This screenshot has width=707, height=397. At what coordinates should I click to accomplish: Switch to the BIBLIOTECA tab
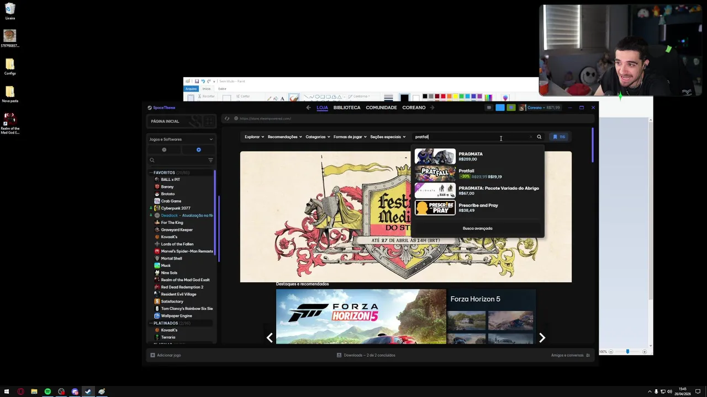347,108
